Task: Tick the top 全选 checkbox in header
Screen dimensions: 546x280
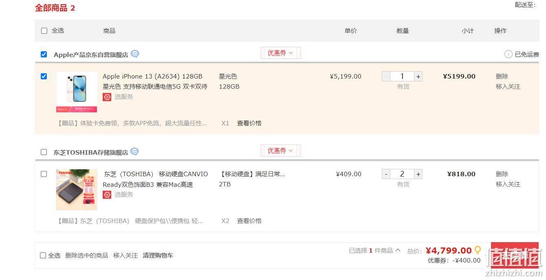Action: click(x=44, y=31)
